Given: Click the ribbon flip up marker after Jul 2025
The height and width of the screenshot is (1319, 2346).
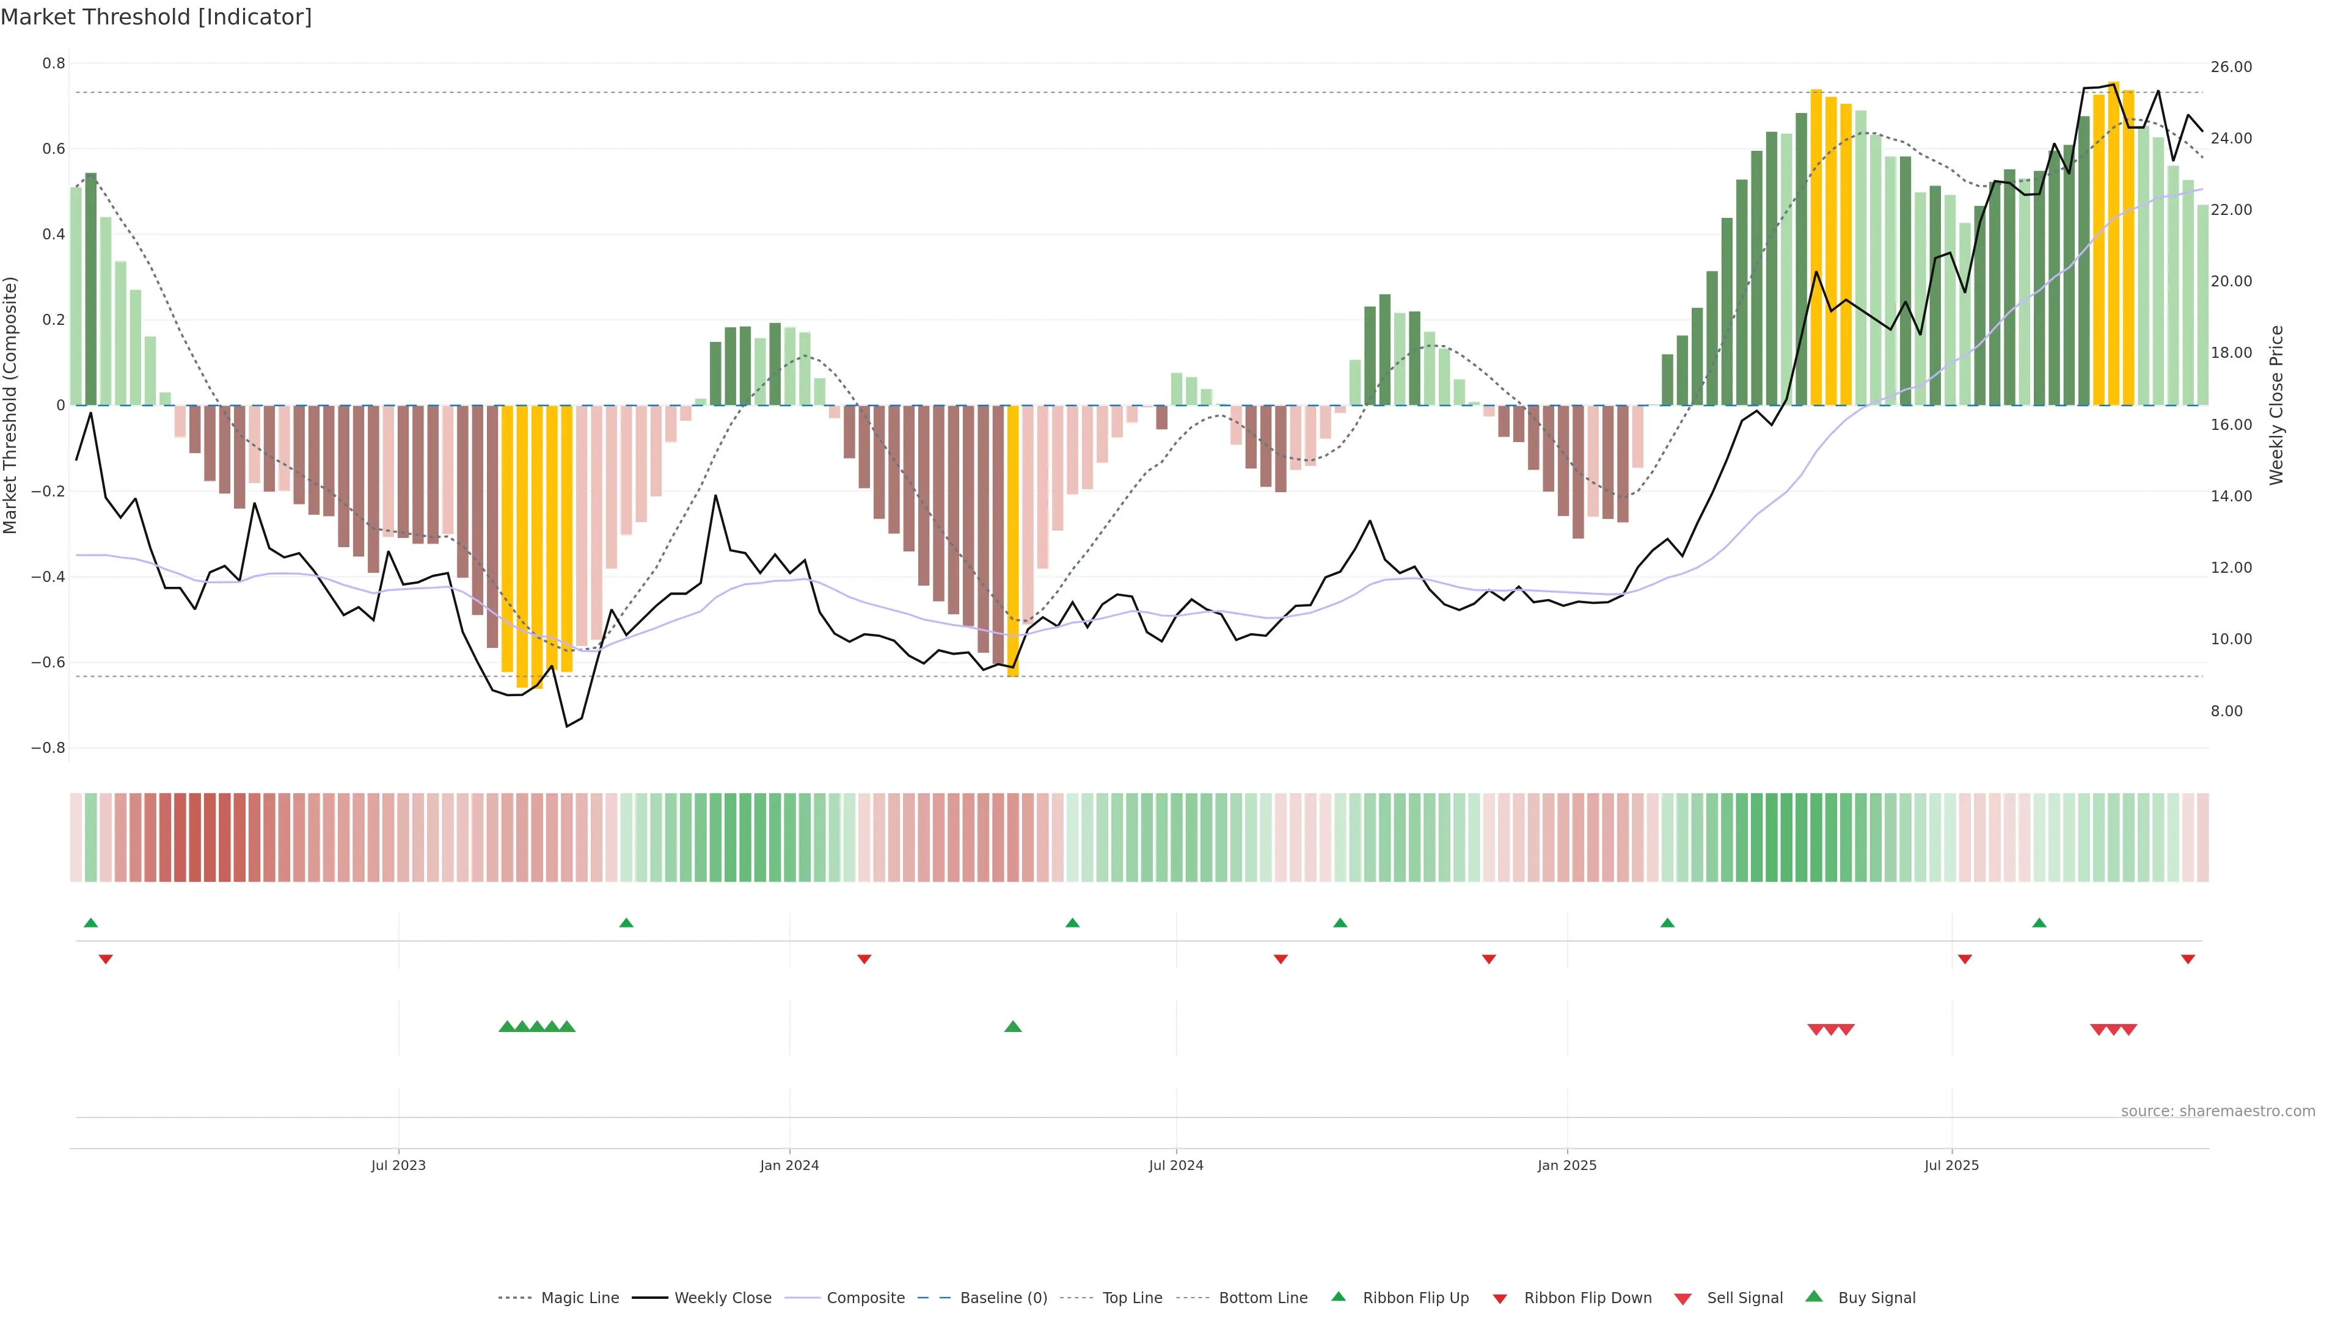Looking at the screenshot, I should coord(2039,923).
